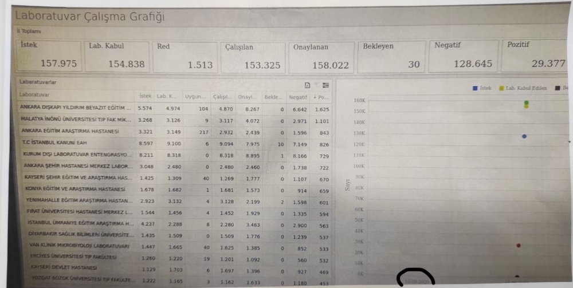573x288 pixels.
Task: Click the Laboratuvar Çalışma Grafiği page title
Action: [89, 17]
